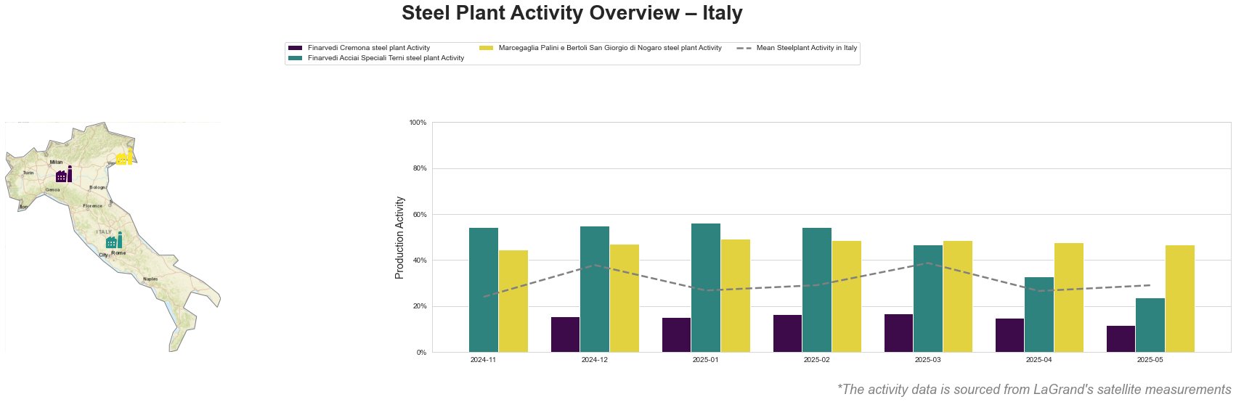Click the '2024-11' x-axis label
1236x402 pixels.
pyautogui.click(x=484, y=360)
